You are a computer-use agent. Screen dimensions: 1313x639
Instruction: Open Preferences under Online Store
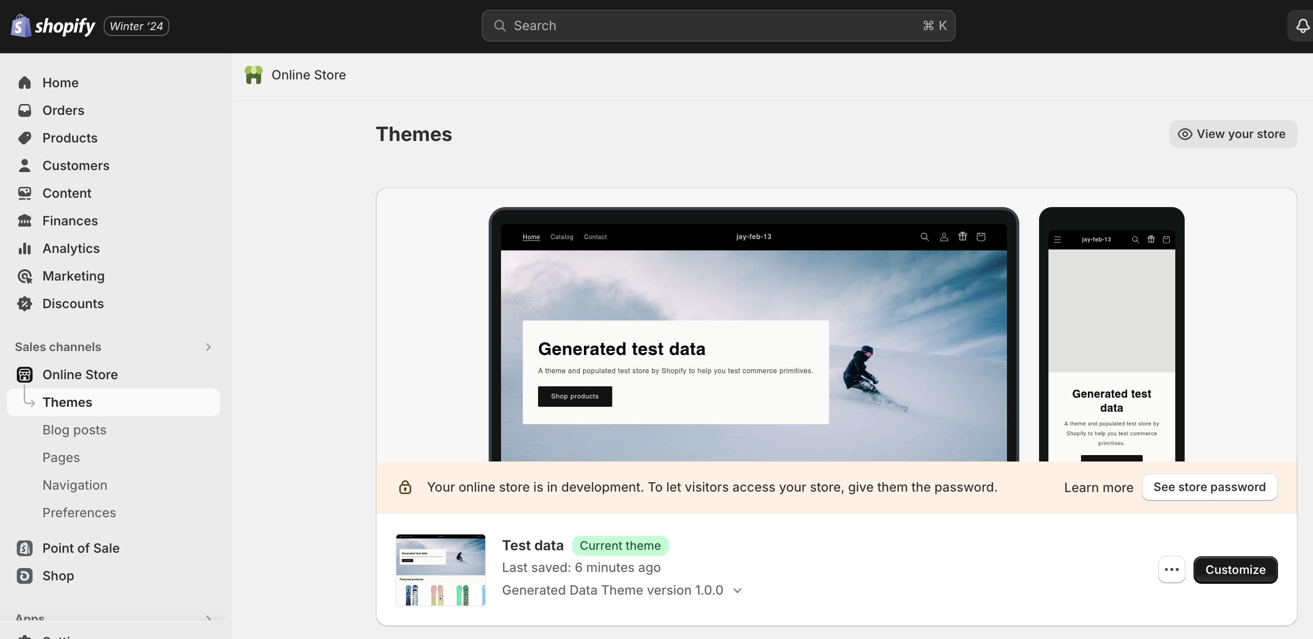[x=79, y=512]
